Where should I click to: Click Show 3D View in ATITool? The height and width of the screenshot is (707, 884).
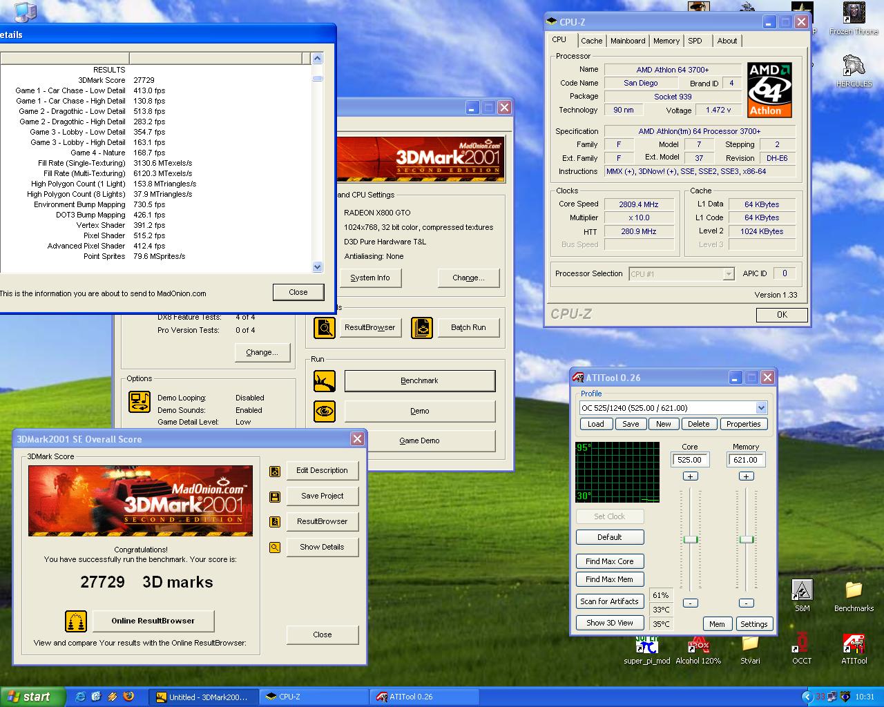click(x=610, y=623)
